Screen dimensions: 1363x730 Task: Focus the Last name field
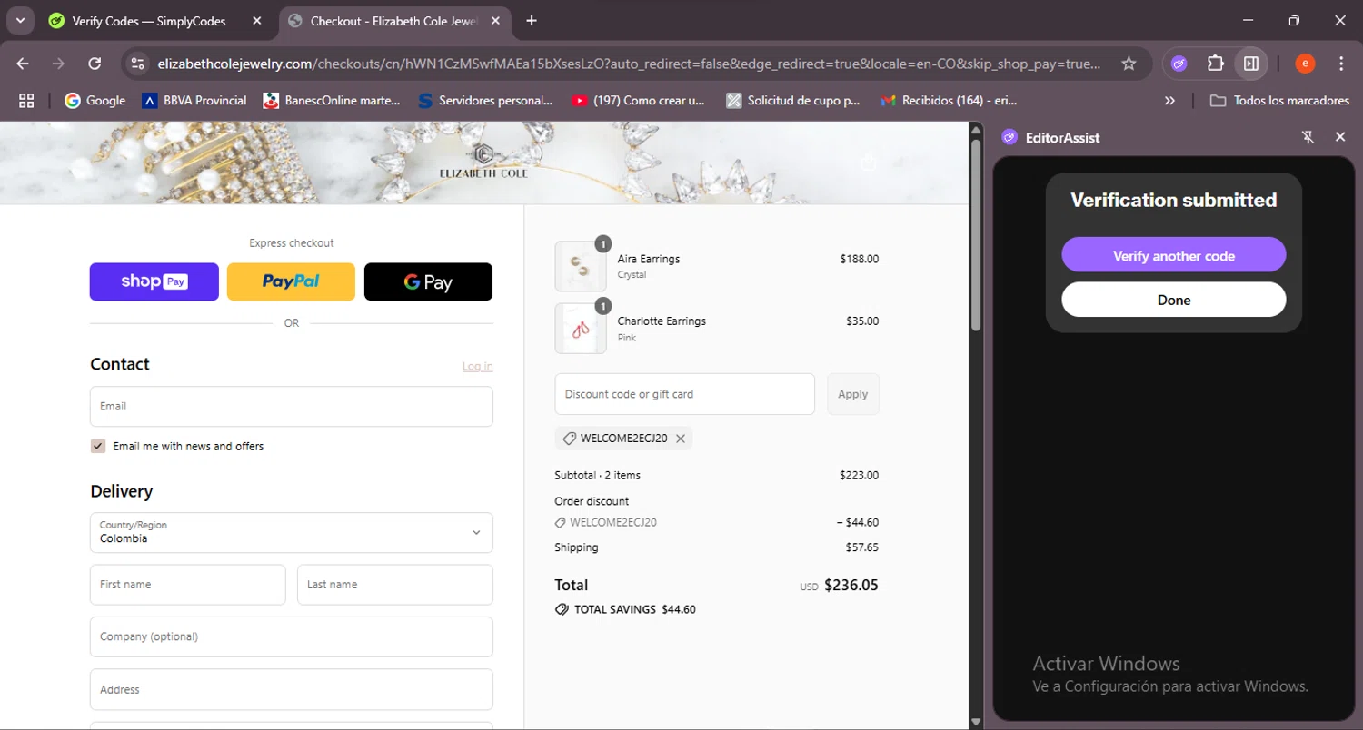point(395,585)
